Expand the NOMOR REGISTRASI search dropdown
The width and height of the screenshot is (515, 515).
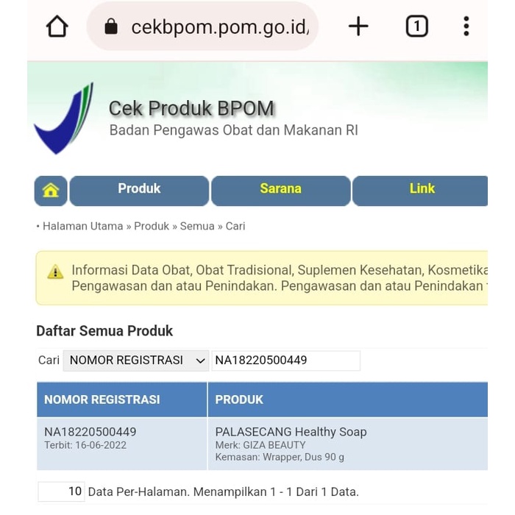point(136,360)
